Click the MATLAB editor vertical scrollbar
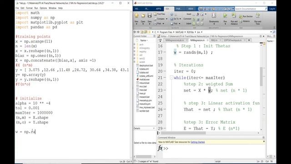 (261, 77)
